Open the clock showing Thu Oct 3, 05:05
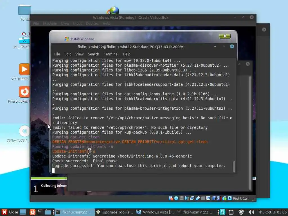The height and width of the screenshot is (216, 288). click(x=272, y=212)
